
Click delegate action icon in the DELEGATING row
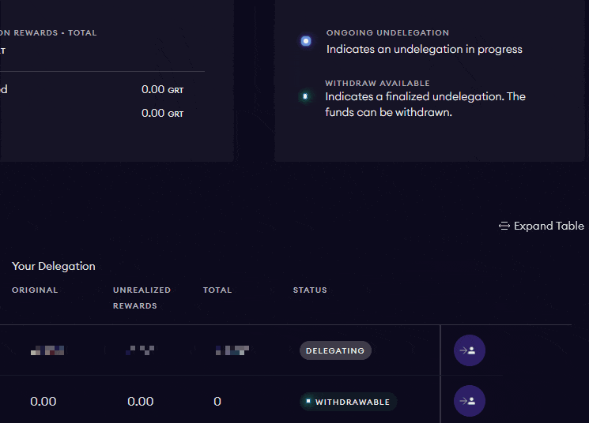click(x=470, y=350)
